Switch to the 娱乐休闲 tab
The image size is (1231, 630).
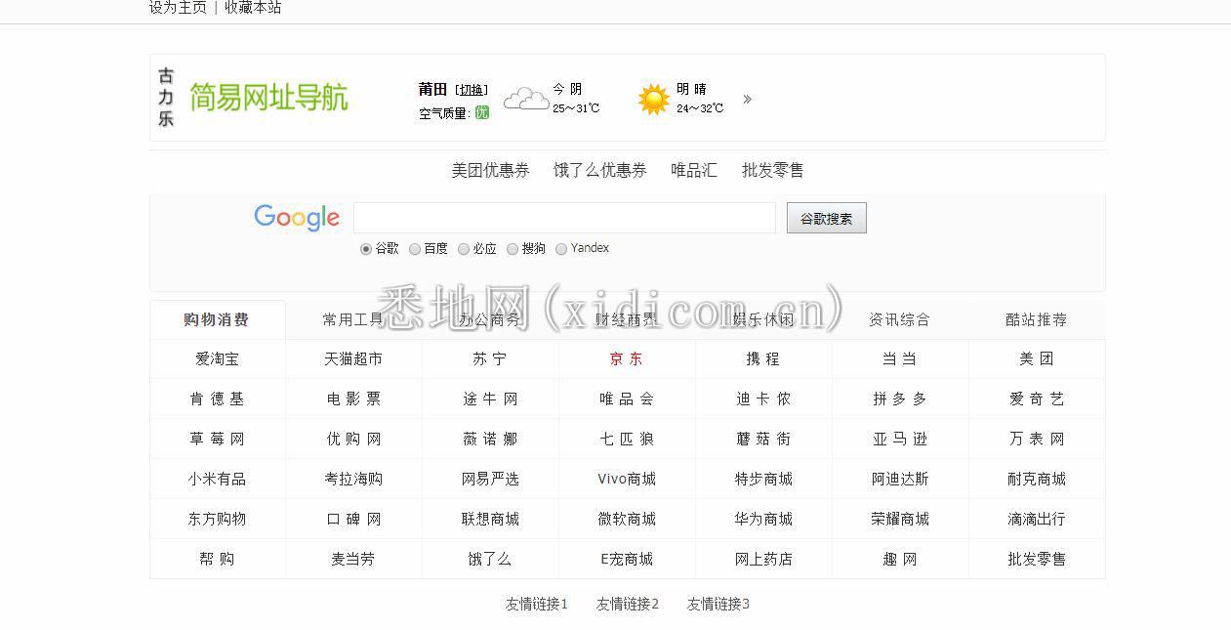tap(763, 319)
